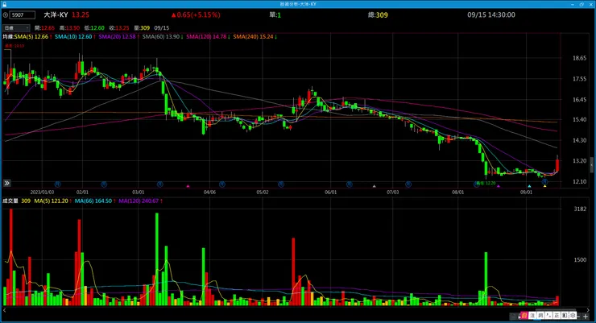The image size is (596, 323).
Task: Click the 均線 moving average label
Action: tap(8, 37)
